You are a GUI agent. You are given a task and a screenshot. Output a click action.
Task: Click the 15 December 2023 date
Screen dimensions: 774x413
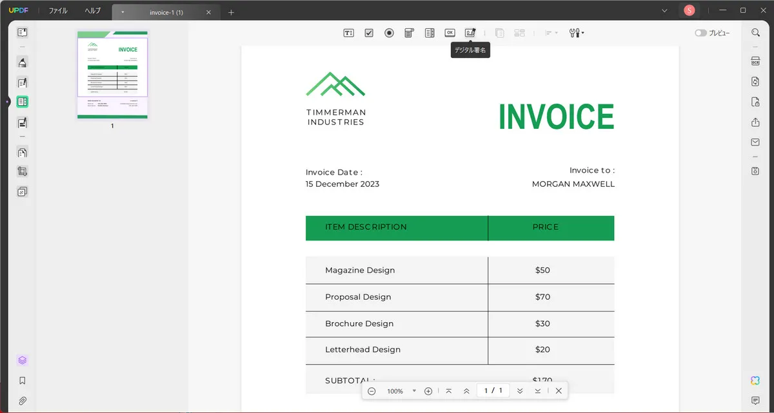342,184
